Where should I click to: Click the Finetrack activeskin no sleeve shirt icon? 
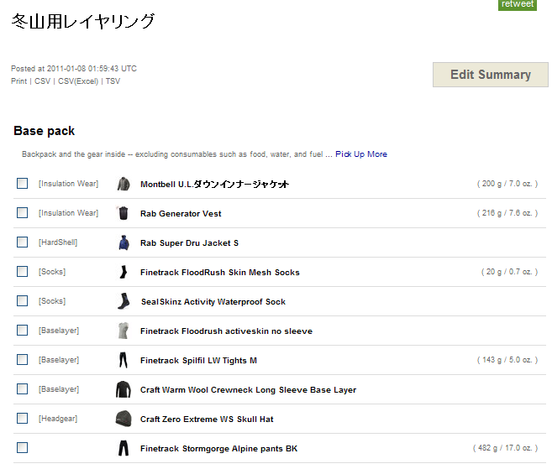tap(124, 331)
